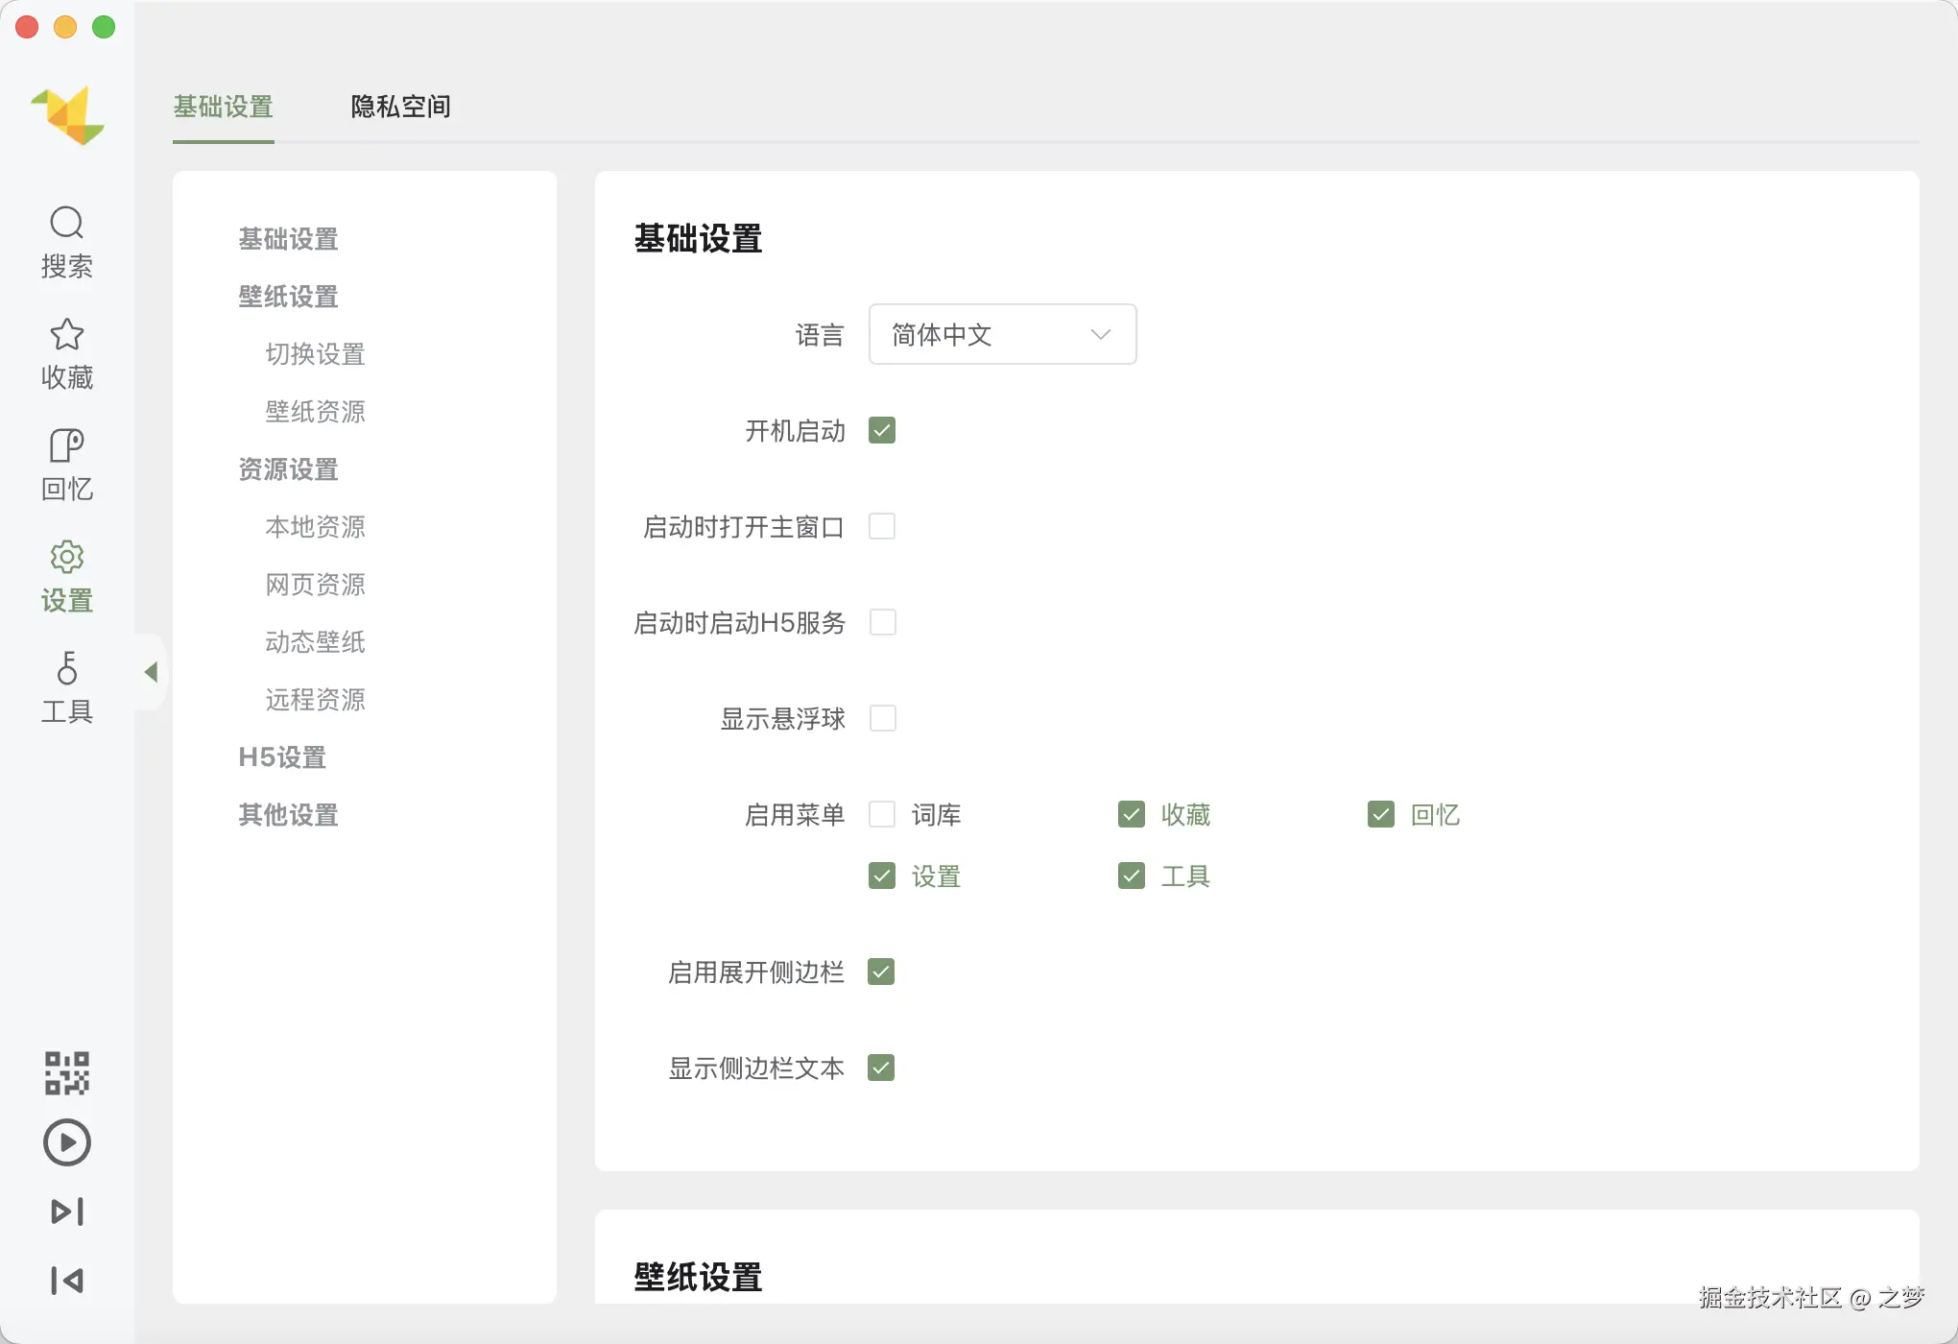The height and width of the screenshot is (1344, 1958).
Task: Select the 基础设置 top tab
Action: (x=223, y=107)
